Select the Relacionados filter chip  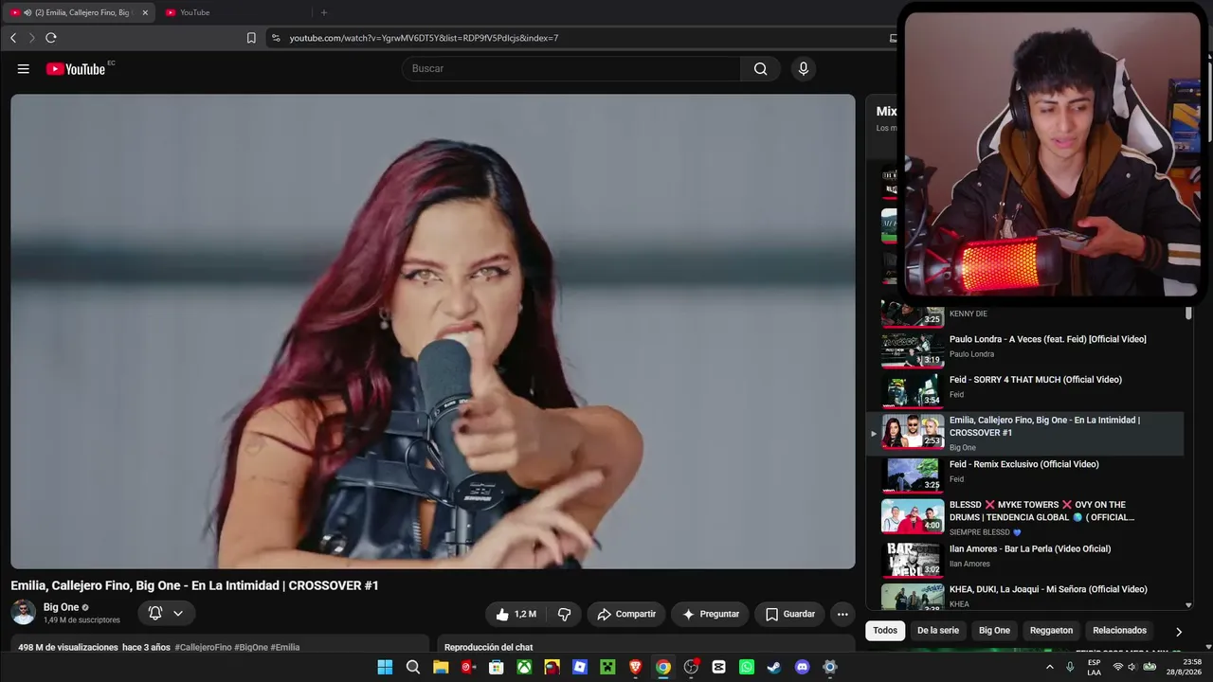coord(1119,631)
